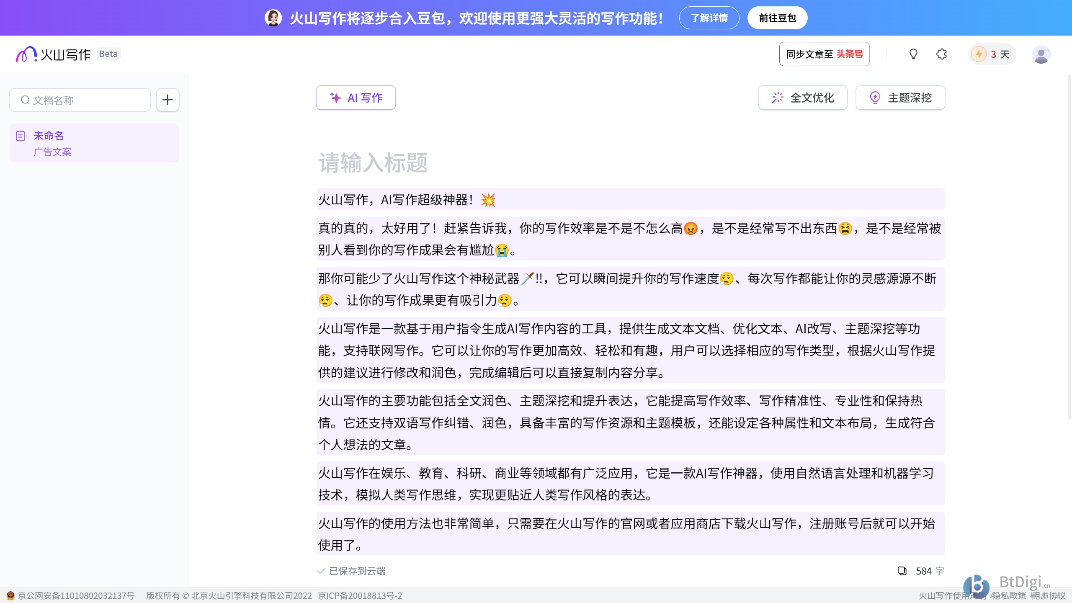Click paragraph starting 那你可能少了火山写作
The height and width of the screenshot is (603, 1072).
coord(630,289)
